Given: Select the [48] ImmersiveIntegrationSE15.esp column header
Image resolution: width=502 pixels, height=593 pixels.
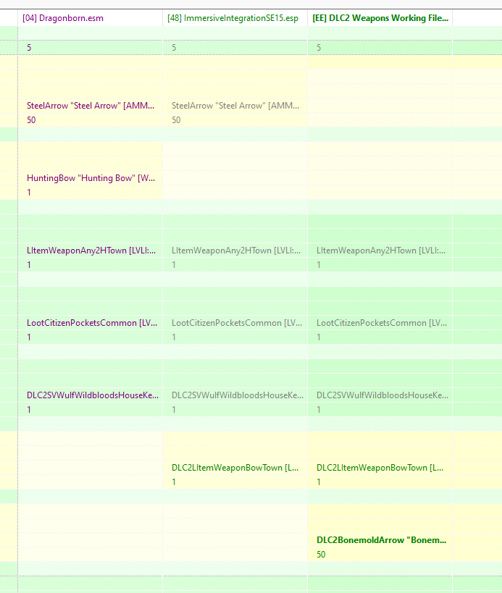Looking at the screenshot, I should [235, 18].
